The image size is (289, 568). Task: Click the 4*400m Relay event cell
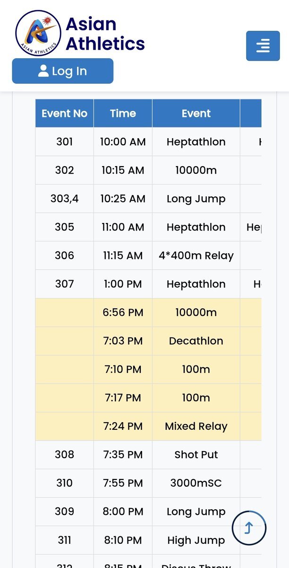(196, 256)
